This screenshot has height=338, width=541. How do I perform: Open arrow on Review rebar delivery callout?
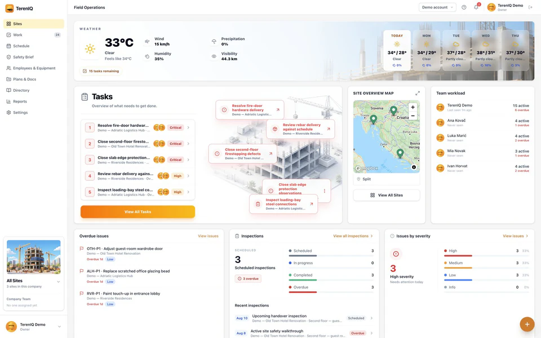point(329,129)
